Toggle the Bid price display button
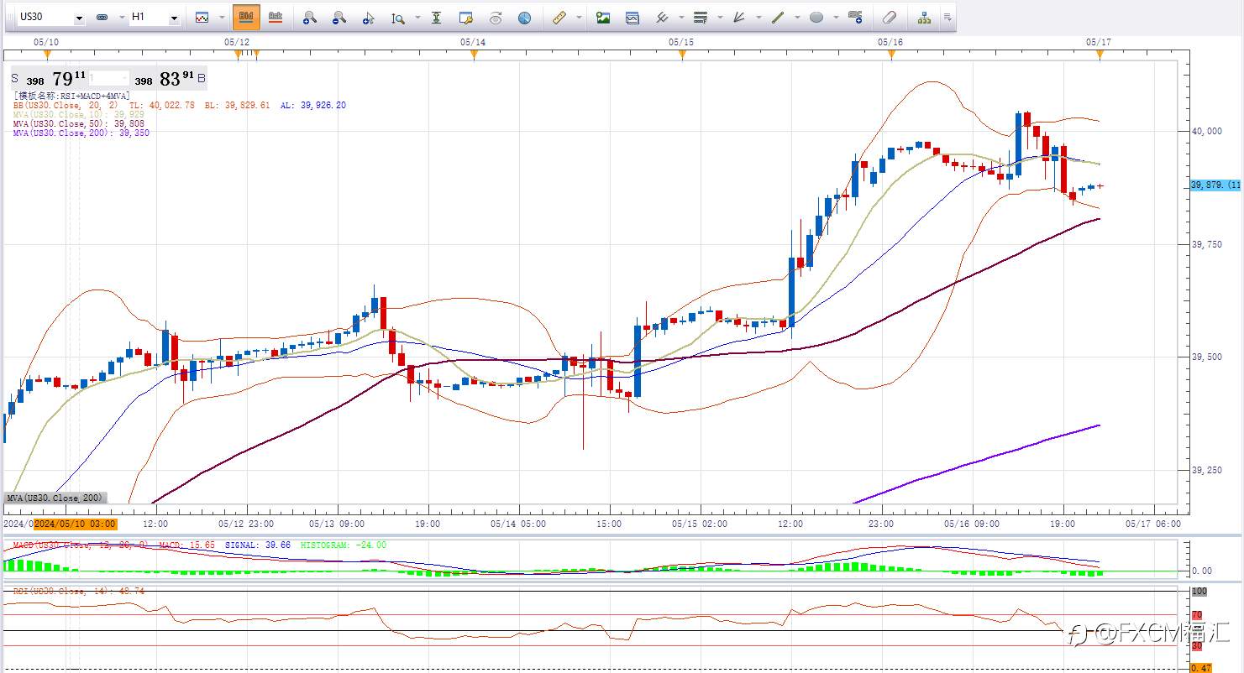 coord(246,17)
